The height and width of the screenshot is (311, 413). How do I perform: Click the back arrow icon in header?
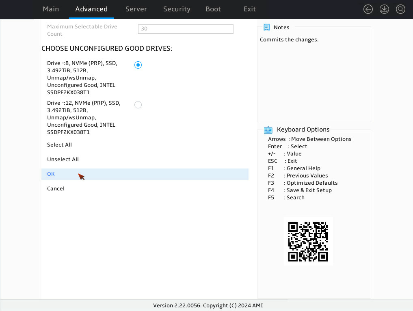tap(368, 9)
